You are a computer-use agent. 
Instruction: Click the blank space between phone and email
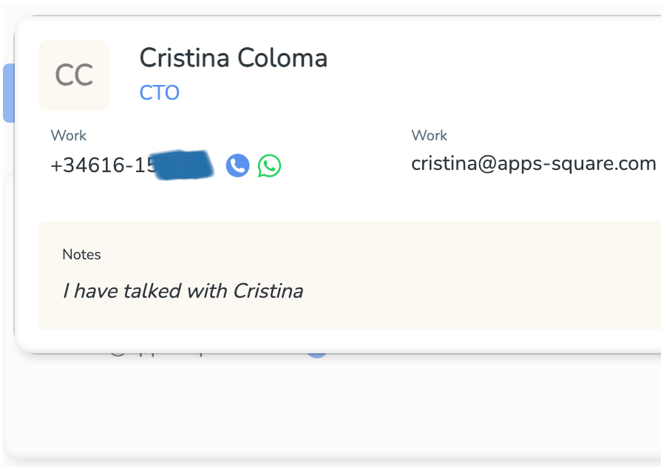[x=346, y=165]
